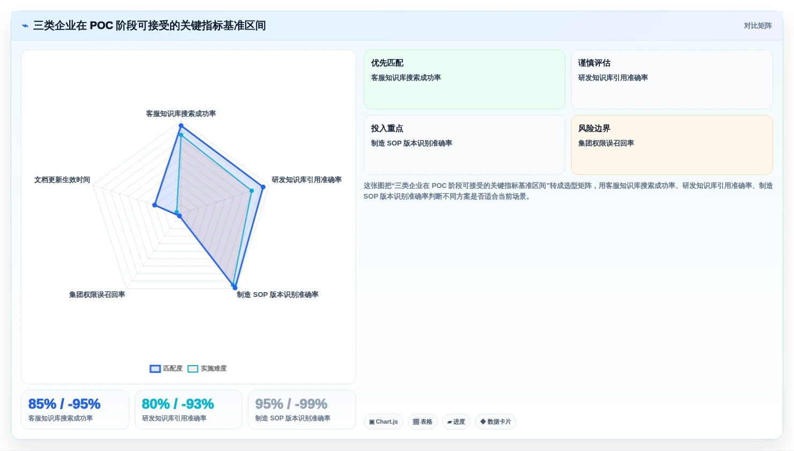Image resolution: width=794 pixels, height=451 pixels.
Task: Open the 风险边界 card
Action: click(672, 145)
